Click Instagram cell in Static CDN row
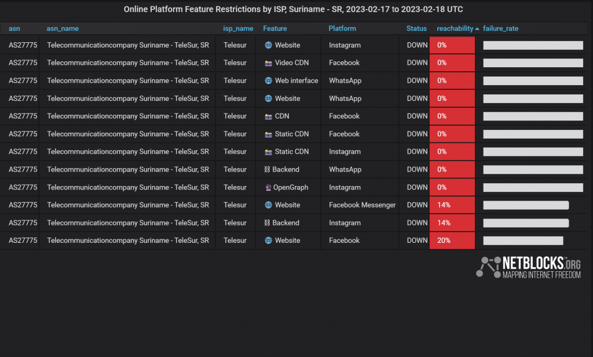Viewport: 593px width, 357px height. [345, 151]
